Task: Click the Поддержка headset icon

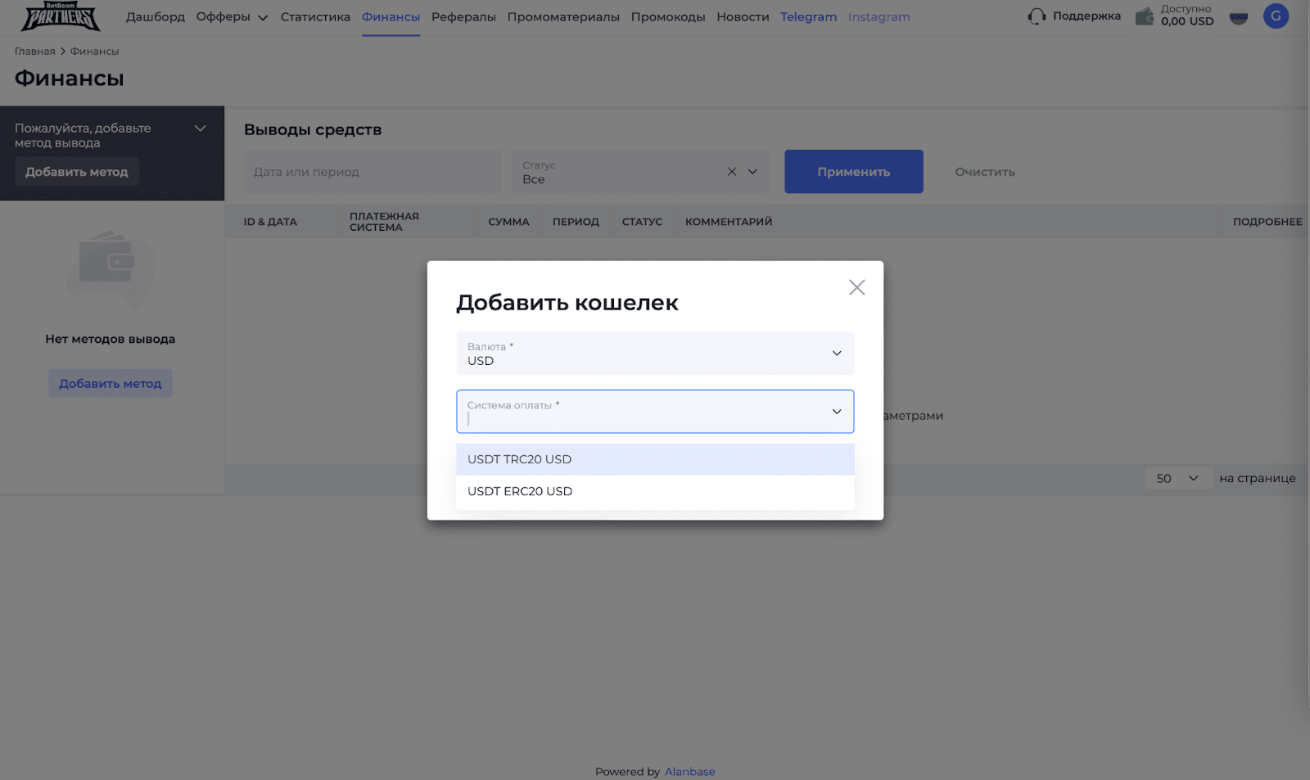Action: click(x=1037, y=16)
